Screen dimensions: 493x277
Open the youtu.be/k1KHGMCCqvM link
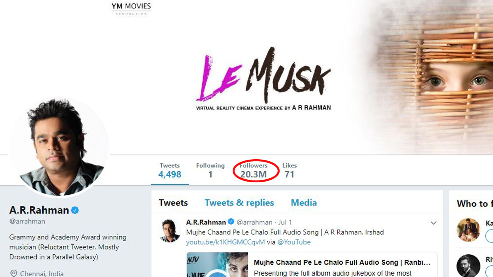click(225, 242)
